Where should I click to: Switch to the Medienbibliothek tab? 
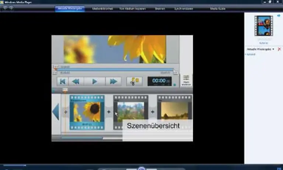[x=103, y=8]
